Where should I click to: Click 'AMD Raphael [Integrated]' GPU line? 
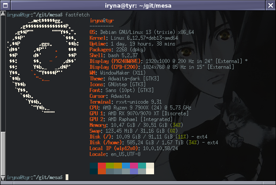pyautogui.click(x=140, y=119)
